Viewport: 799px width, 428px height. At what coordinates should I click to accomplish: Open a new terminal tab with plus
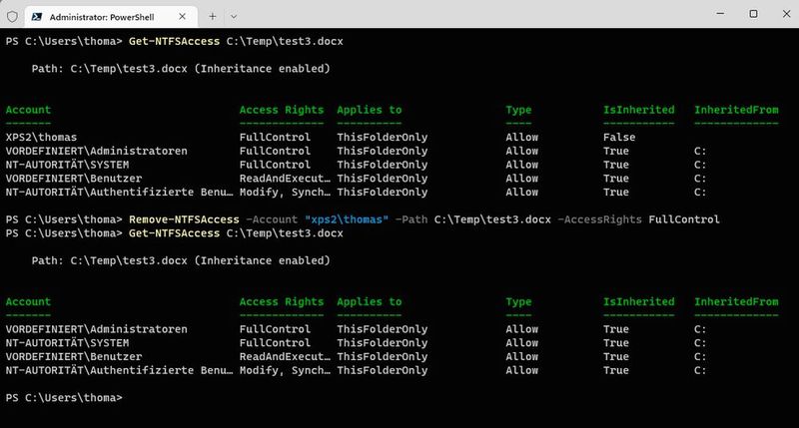[x=213, y=15]
